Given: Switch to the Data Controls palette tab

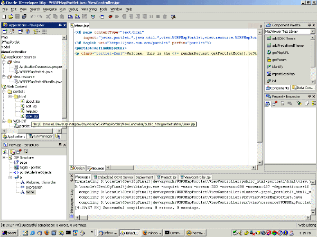Looking at the screenshot, I should [303, 87].
